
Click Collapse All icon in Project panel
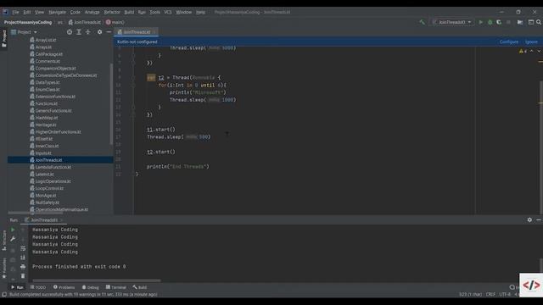(x=88, y=32)
